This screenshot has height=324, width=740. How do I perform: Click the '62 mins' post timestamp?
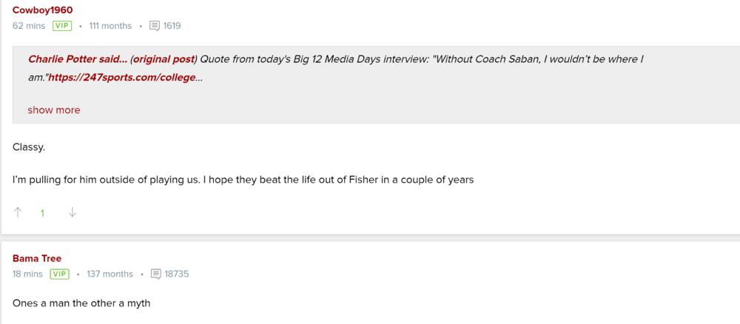tap(29, 26)
